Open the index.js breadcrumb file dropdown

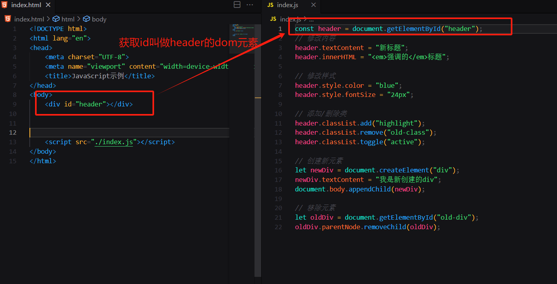[290, 19]
